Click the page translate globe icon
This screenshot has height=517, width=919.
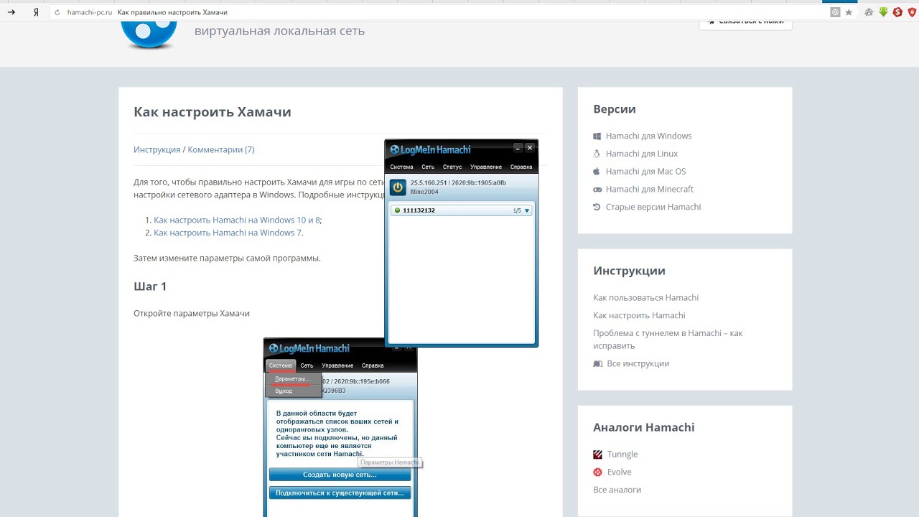pos(835,12)
